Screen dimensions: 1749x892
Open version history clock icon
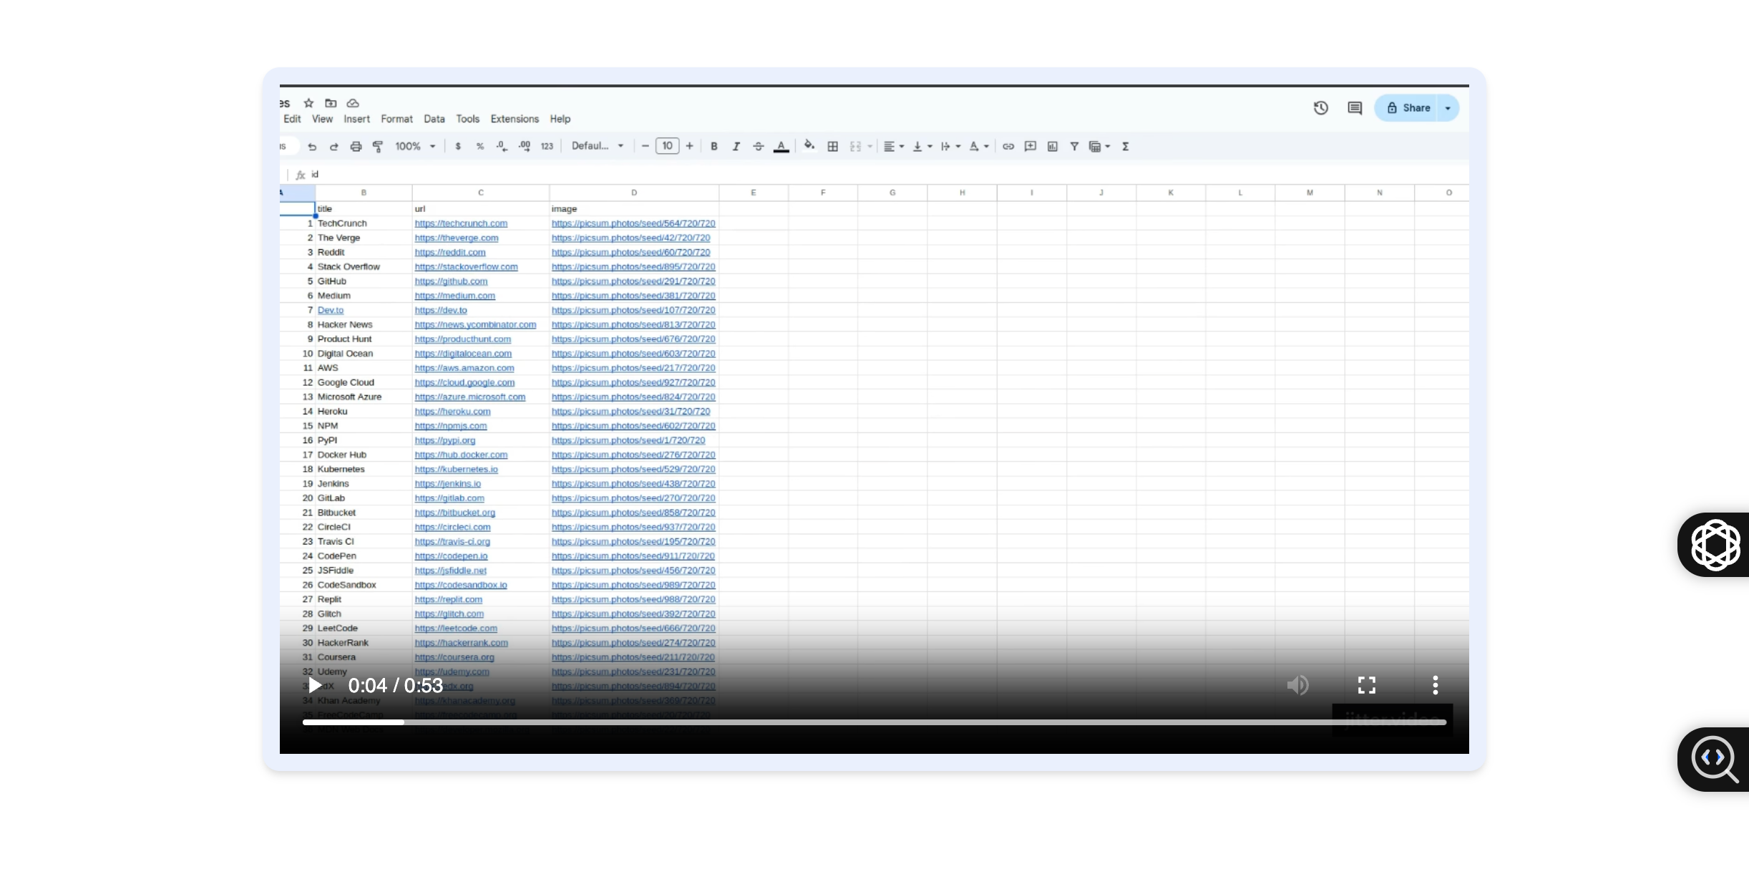1320,108
